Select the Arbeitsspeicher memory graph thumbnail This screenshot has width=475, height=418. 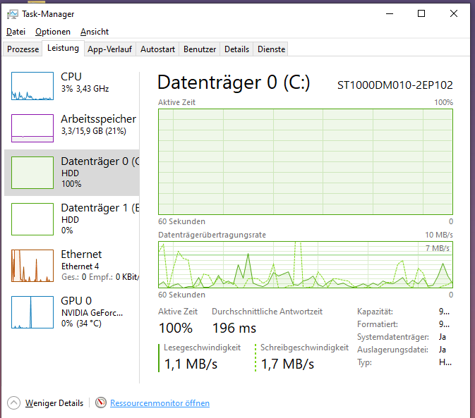coord(32,128)
